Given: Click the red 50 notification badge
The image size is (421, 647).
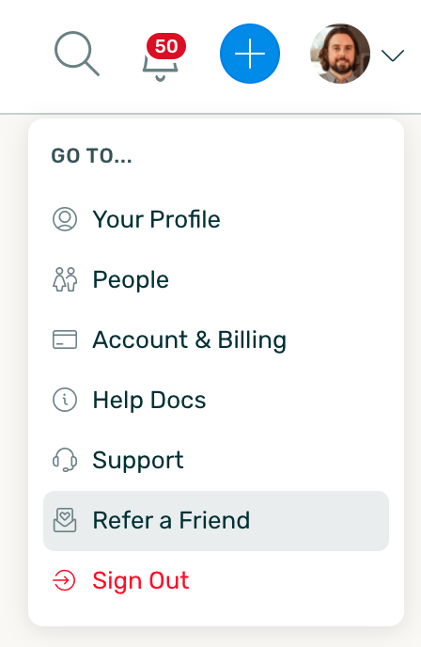Looking at the screenshot, I should 166,46.
